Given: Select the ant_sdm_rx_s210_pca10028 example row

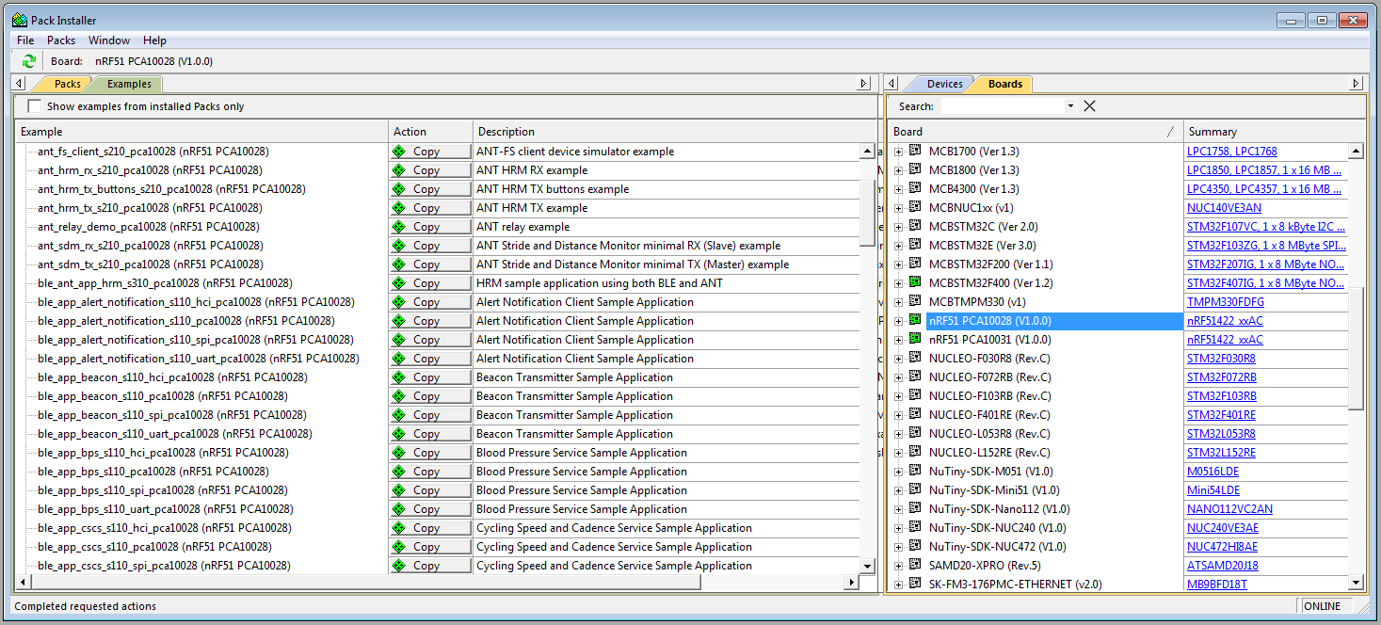Looking at the screenshot, I should 150,246.
